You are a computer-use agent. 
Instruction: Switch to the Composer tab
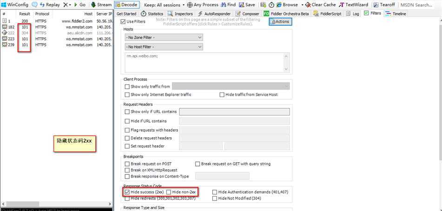pyautogui.click(x=247, y=13)
